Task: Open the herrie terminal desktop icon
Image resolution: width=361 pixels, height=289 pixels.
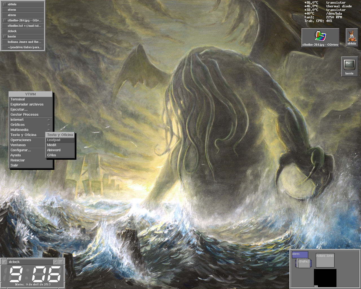Action: (x=349, y=66)
